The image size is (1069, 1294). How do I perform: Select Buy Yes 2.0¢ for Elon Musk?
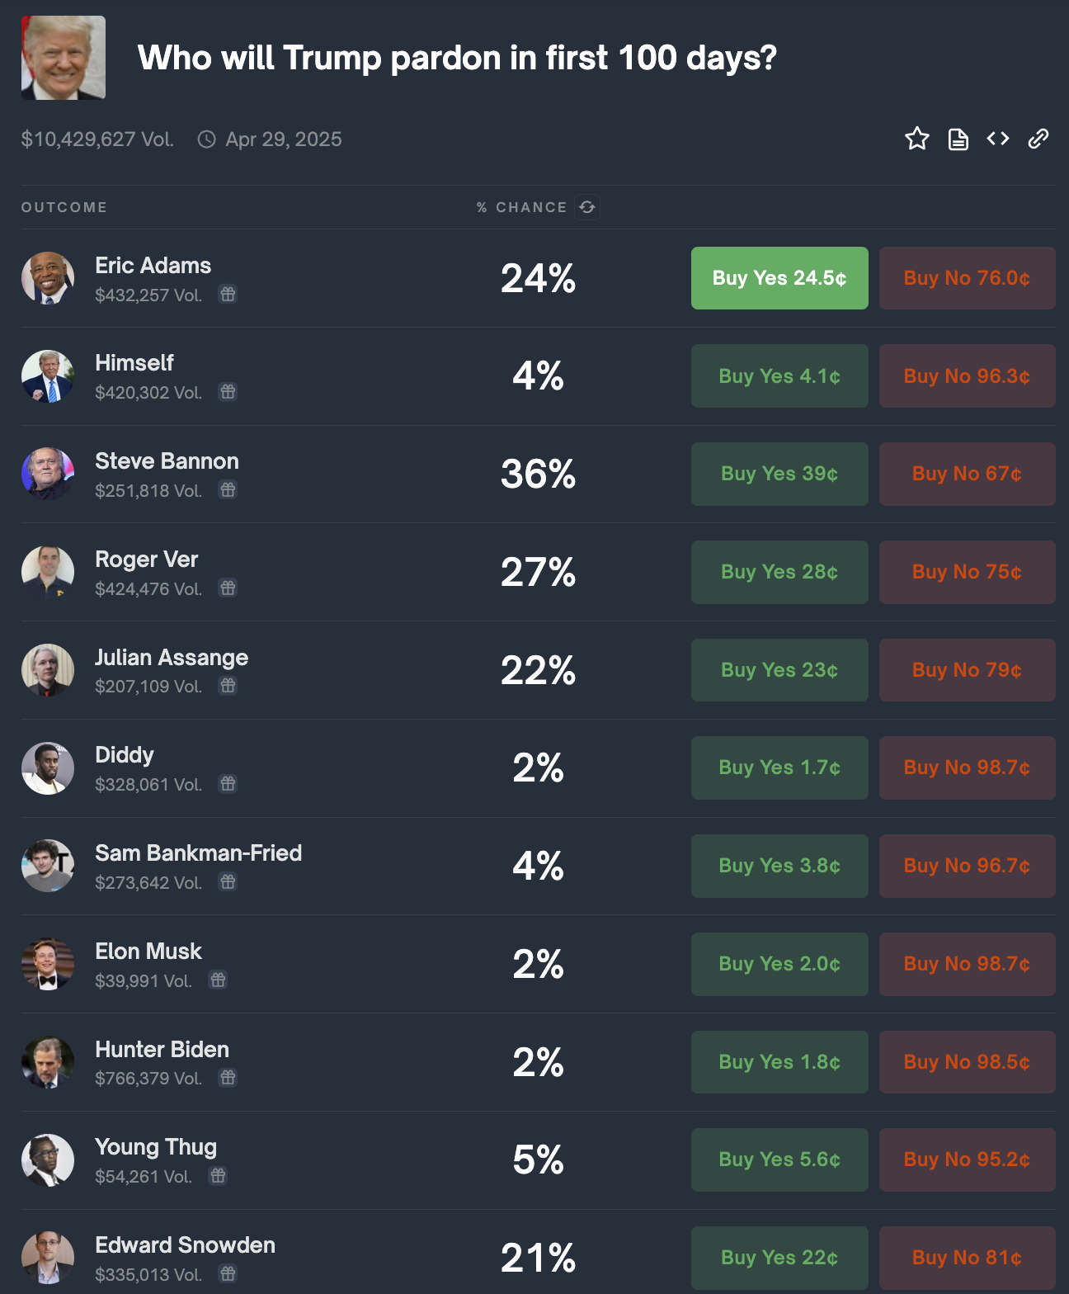[x=779, y=964]
